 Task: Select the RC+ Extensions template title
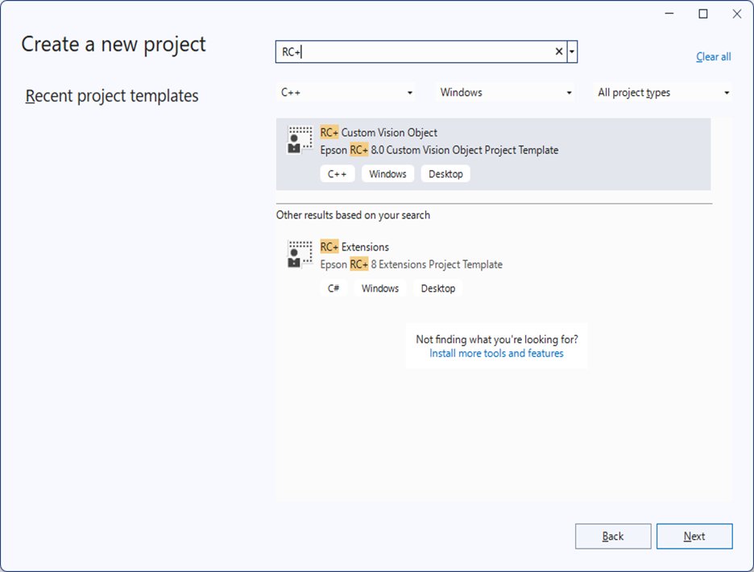coord(354,247)
